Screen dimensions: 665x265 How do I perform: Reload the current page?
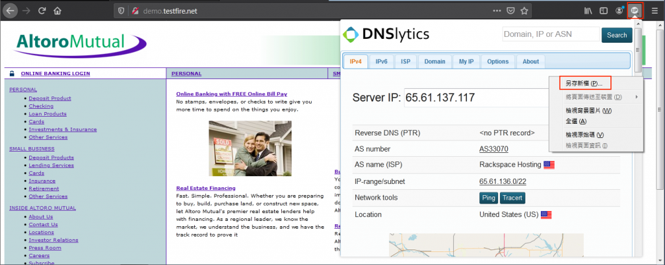click(x=42, y=11)
